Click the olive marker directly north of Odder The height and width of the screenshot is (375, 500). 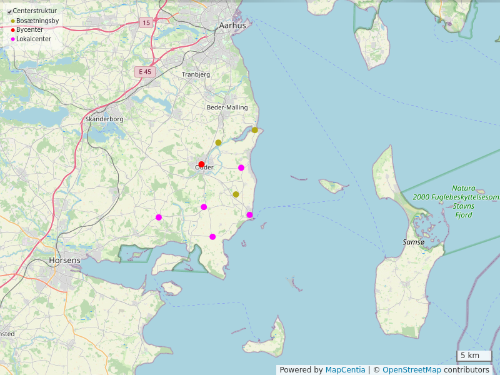click(x=218, y=142)
